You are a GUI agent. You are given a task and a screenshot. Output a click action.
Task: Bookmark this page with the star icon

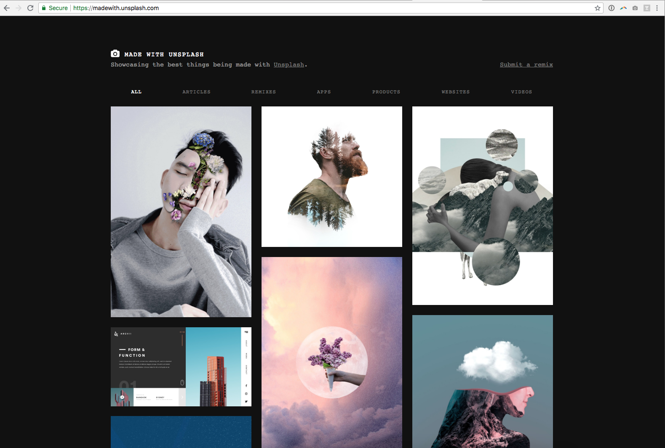tap(597, 8)
